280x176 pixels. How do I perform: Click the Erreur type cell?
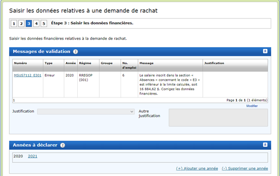click(53, 84)
